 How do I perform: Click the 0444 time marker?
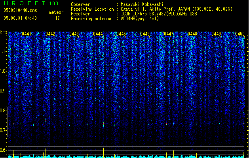98,34
